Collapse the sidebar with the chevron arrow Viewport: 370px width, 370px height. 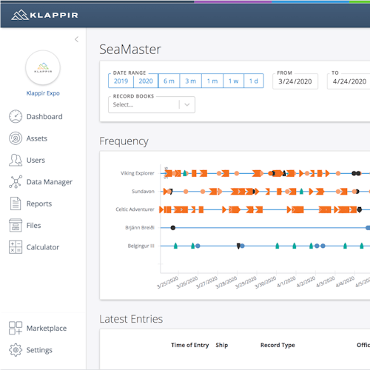click(x=77, y=39)
